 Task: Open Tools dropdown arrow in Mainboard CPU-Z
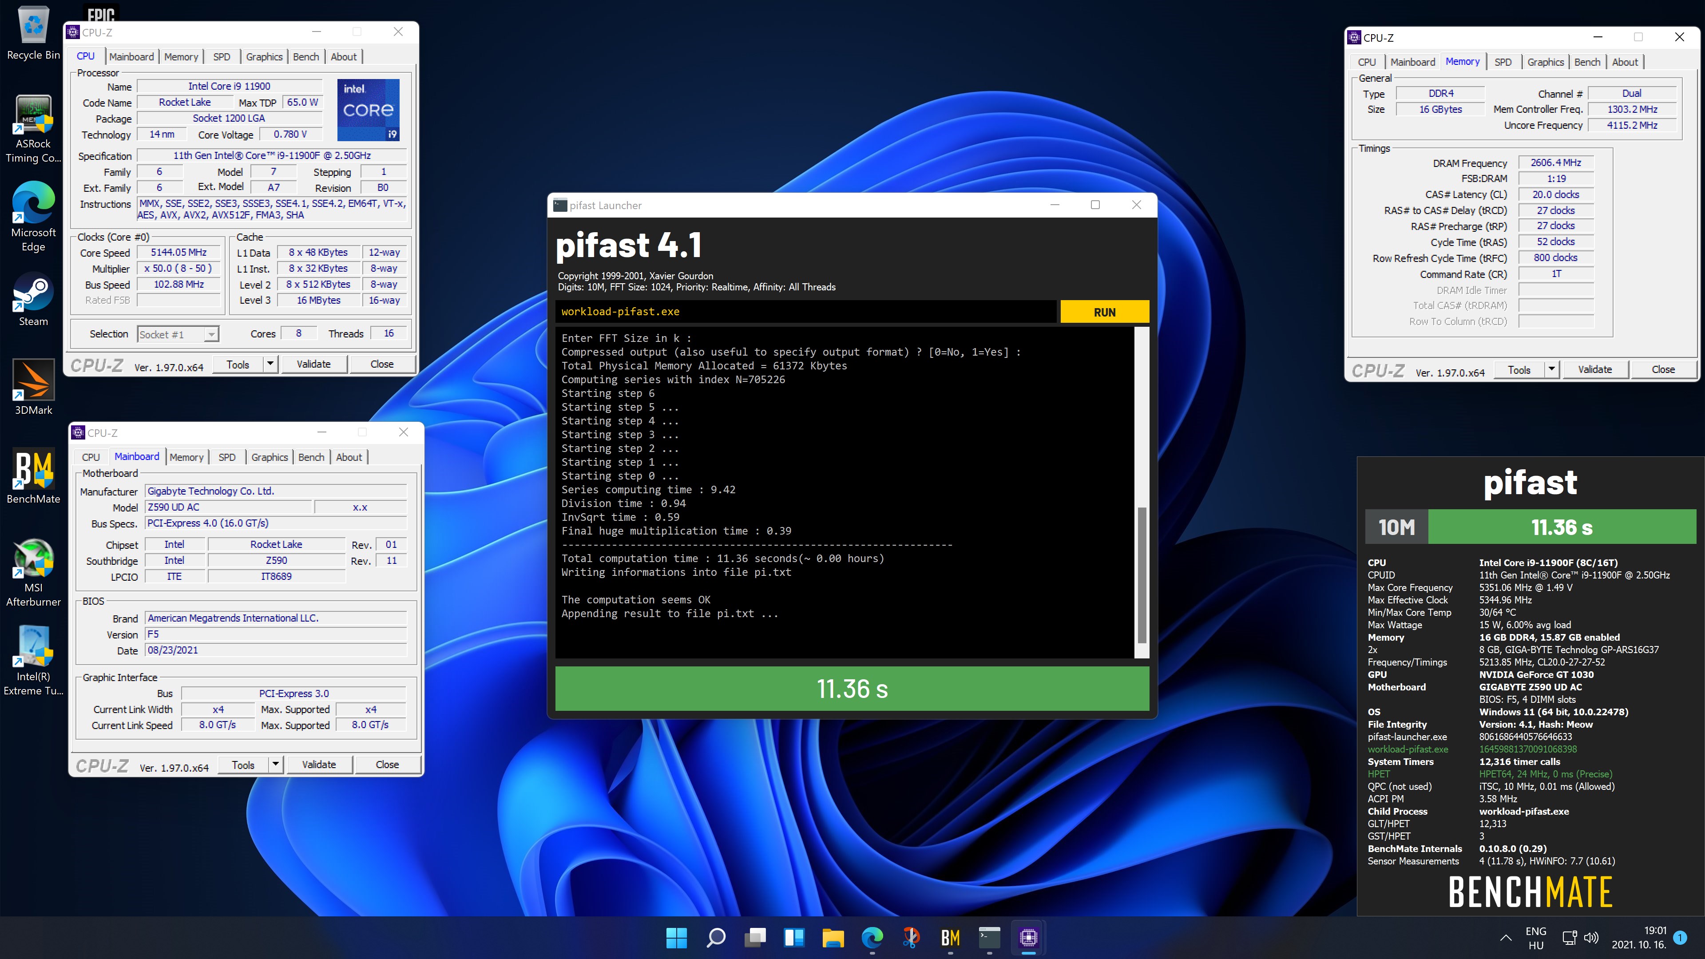point(275,764)
